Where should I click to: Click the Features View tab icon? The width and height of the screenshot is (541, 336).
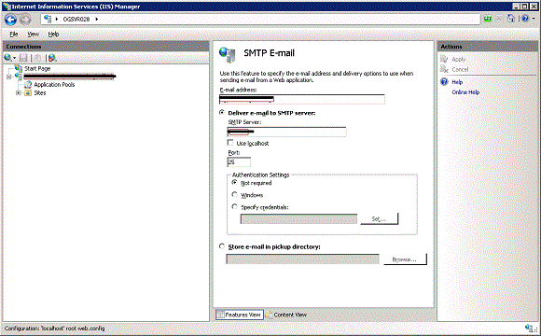point(221,315)
